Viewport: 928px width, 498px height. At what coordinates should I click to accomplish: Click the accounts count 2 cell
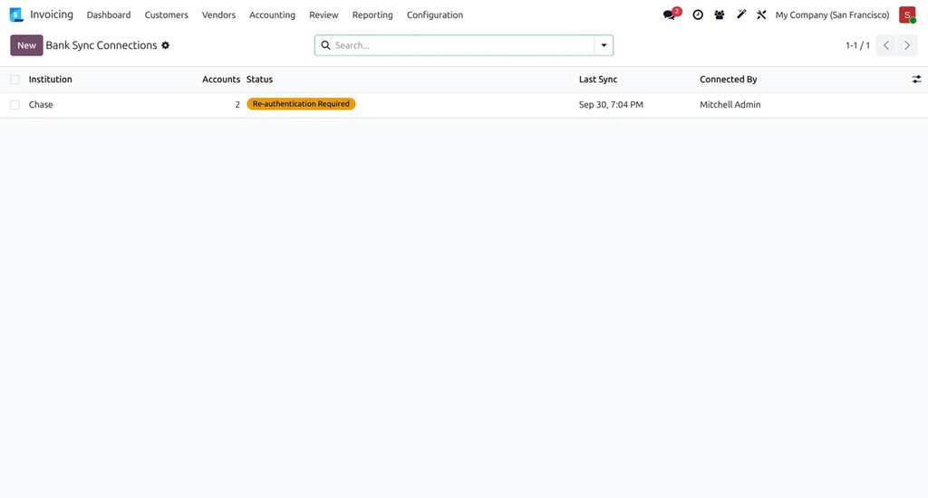(x=237, y=105)
